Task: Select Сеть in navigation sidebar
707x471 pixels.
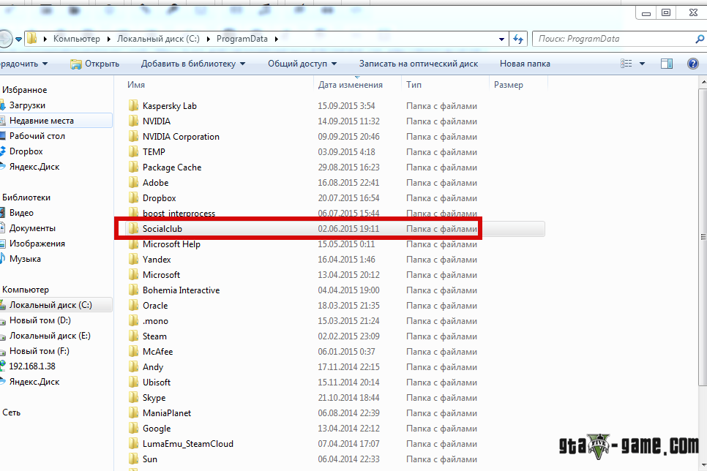Action: tap(11, 412)
